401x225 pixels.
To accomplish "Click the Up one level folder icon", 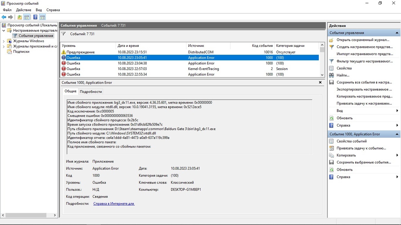I will coord(20,17).
